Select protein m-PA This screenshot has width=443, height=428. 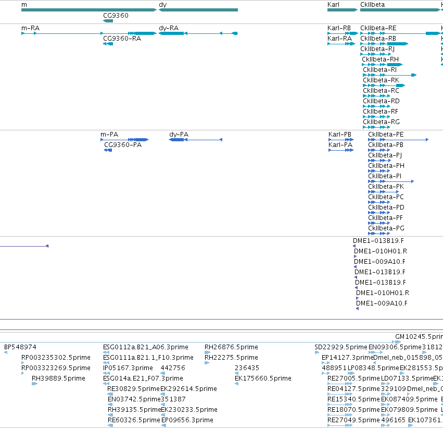click(x=109, y=134)
